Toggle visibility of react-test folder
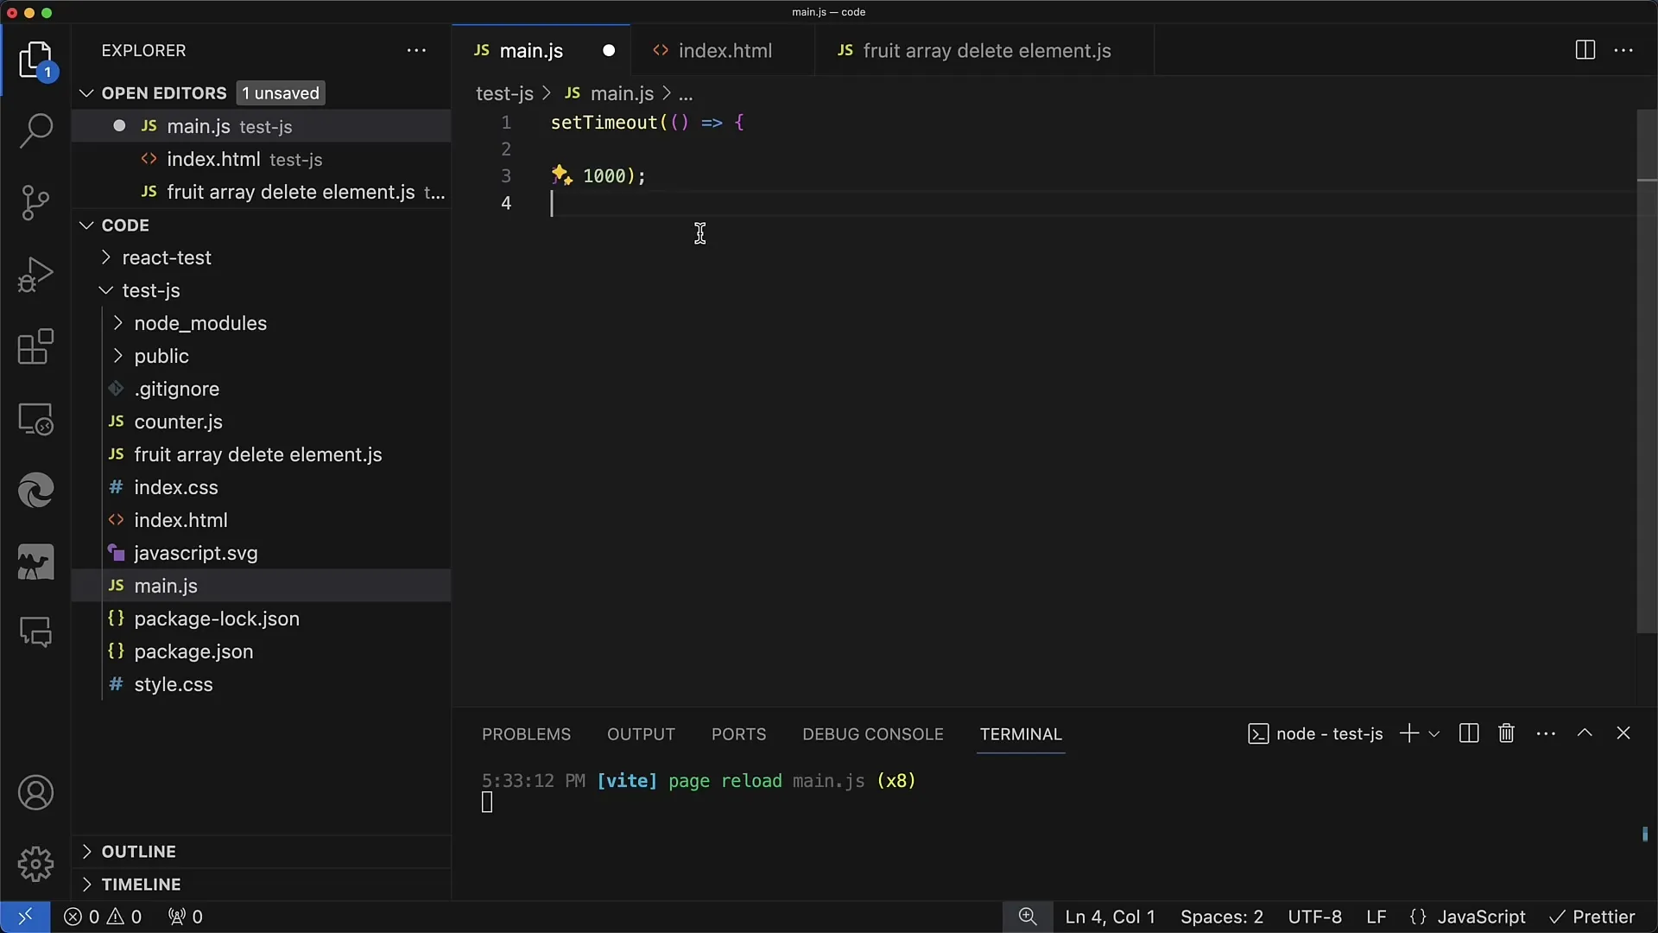Screen dimensions: 1658x933 pyautogui.click(x=106, y=257)
